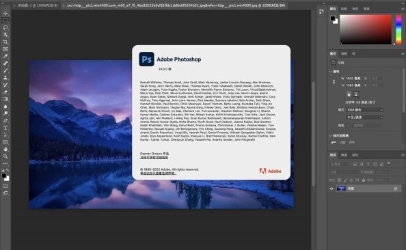This screenshot has height=250, width=406.
Task: Open the Layers panel flyout menu
Action: pos(403,155)
